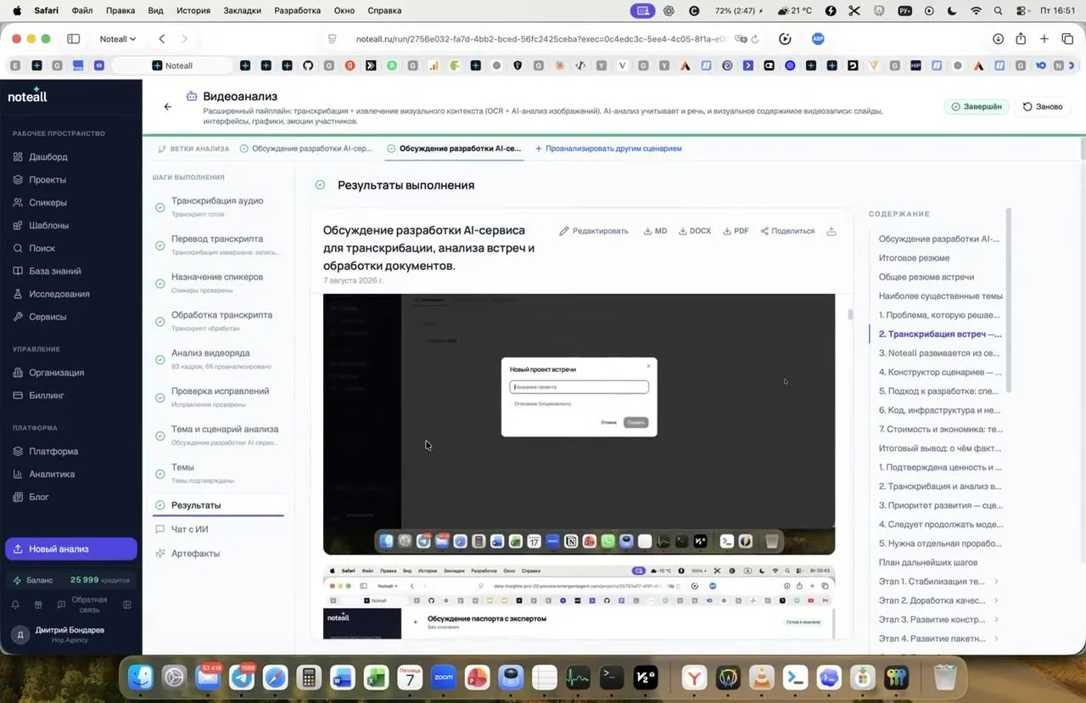Jump to План дальнейших шагов in contents
1086x703 pixels.
point(928,563)
